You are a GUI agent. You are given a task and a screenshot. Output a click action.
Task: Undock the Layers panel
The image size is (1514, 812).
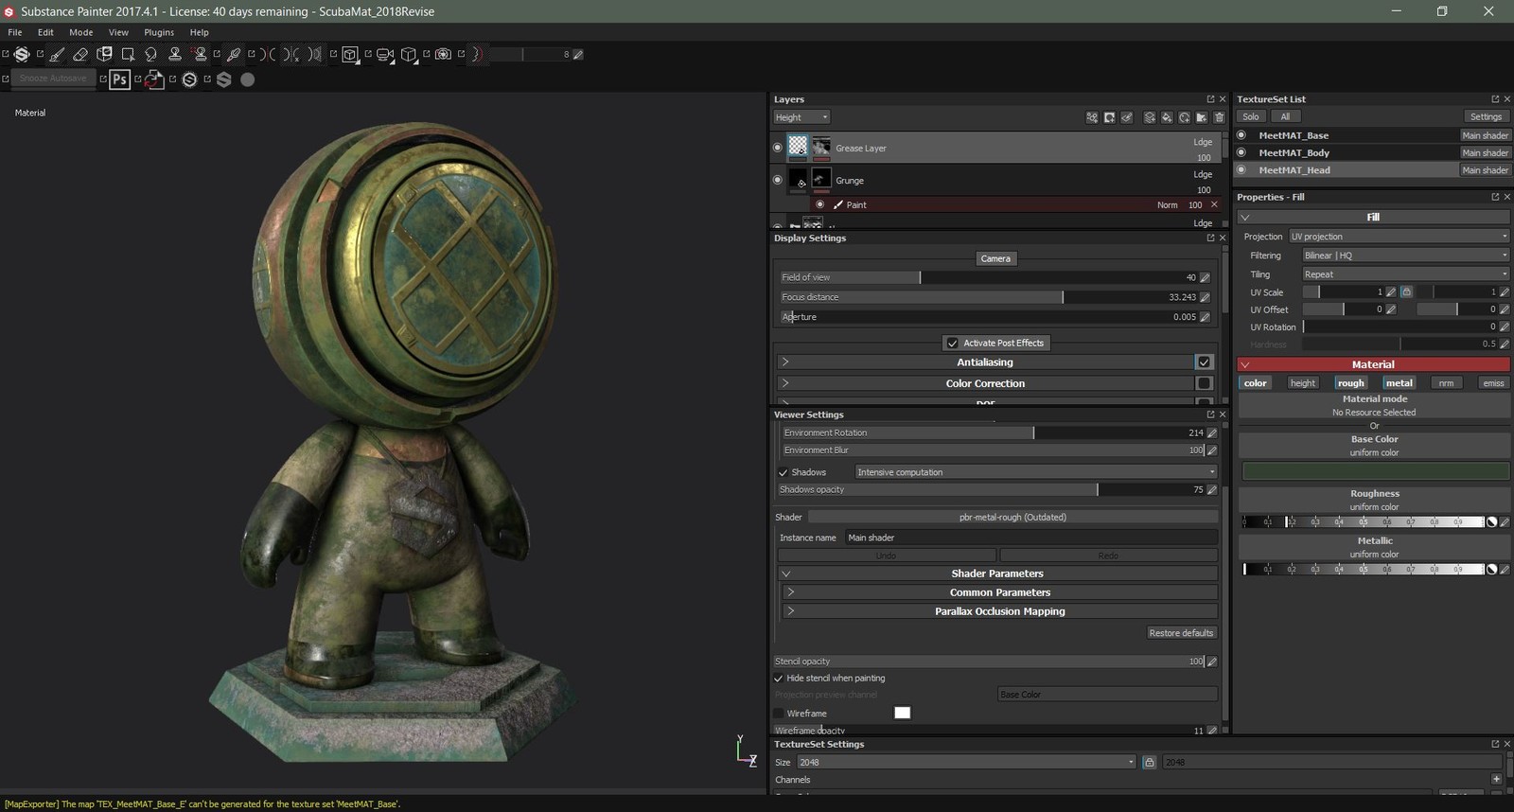click(1210, 99)
